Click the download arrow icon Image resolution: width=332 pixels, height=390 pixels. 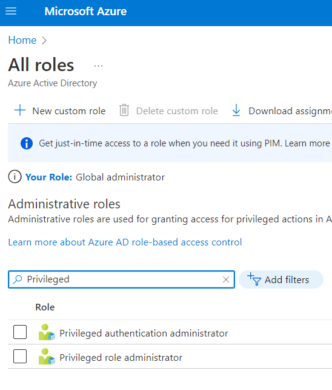(x=236, y=110)
